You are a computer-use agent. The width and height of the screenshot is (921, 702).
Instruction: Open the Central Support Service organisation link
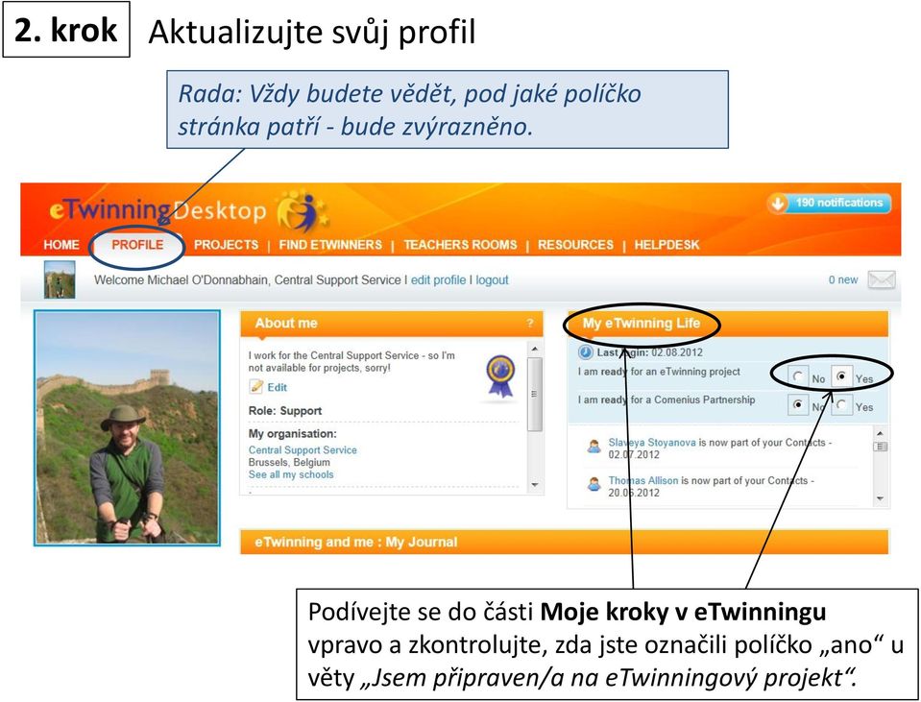tap(303, 450)
